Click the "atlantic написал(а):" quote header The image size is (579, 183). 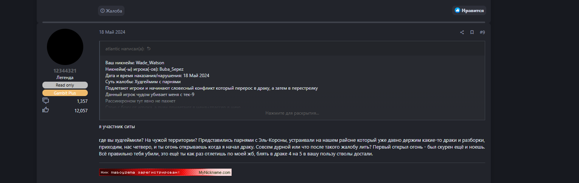point(125,49)
